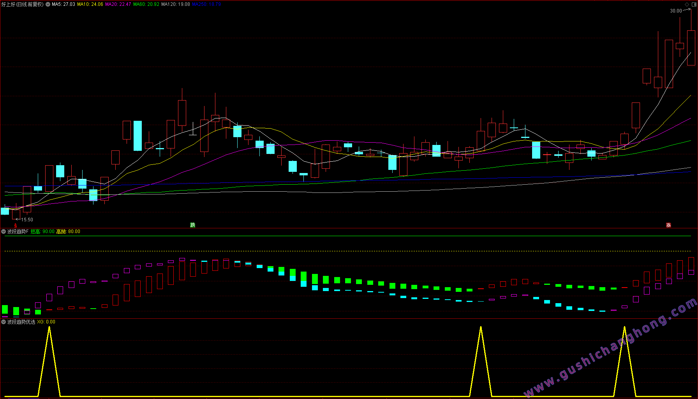
Task: Click the 高抛: 80.00 value label
Action: coord(68,231)
